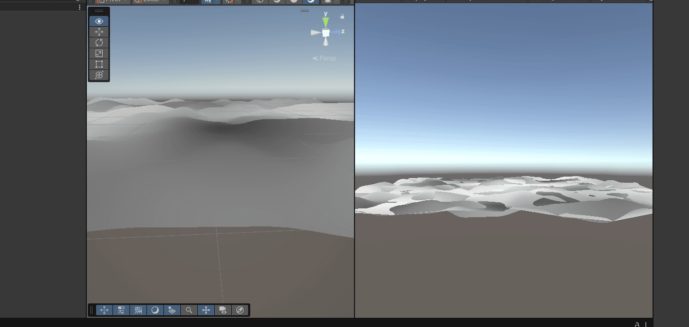
Task: Click the center cube of the orientation gizmo
Action: coord(326,33)
